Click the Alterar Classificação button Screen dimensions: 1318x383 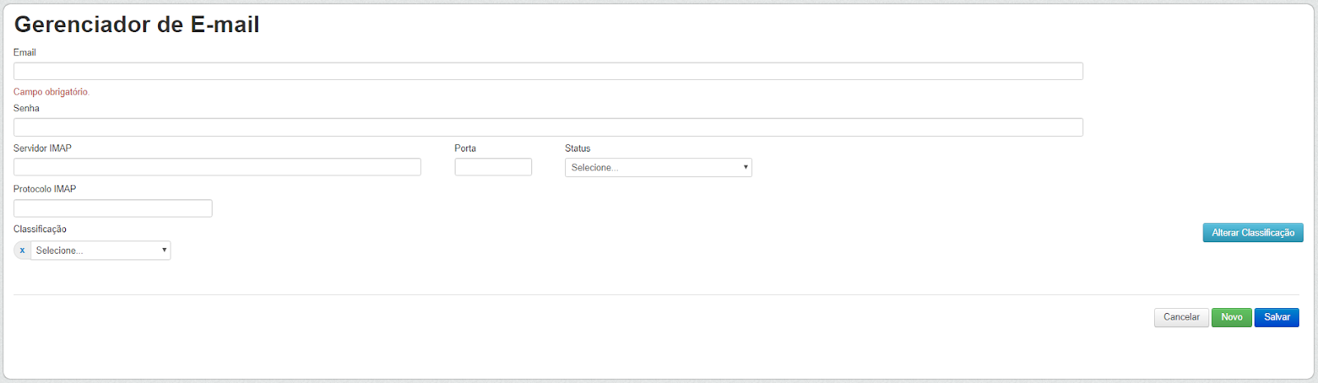[x=1253, y=232]
